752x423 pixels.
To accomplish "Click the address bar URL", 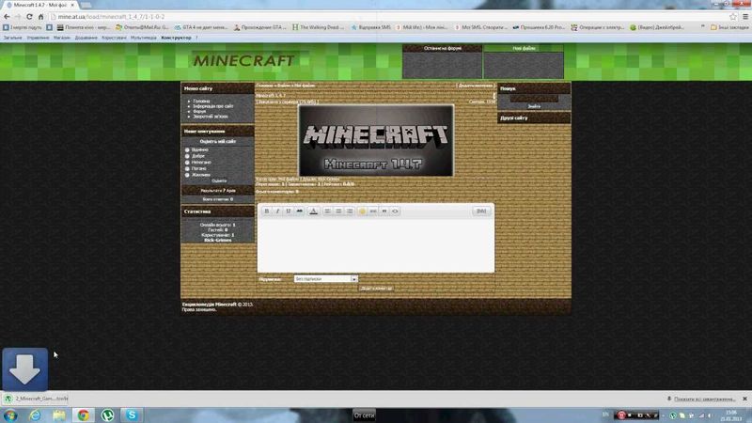I will point(111,16).
